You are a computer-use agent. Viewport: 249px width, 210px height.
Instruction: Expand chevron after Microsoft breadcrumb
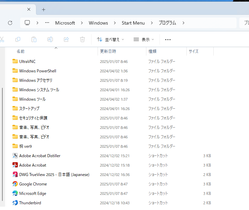82,23
